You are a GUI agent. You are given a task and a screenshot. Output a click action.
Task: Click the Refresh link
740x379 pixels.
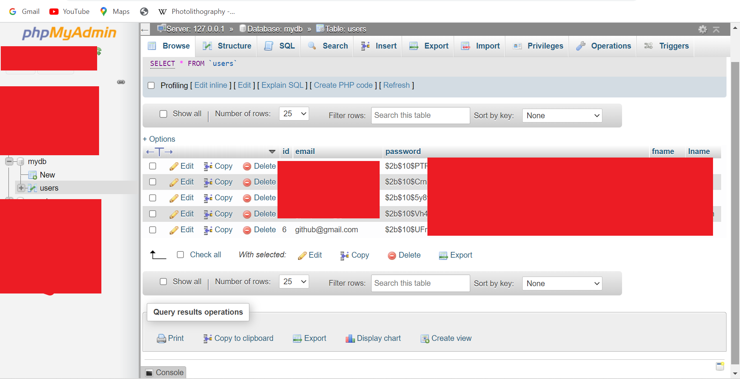(396, 85)
